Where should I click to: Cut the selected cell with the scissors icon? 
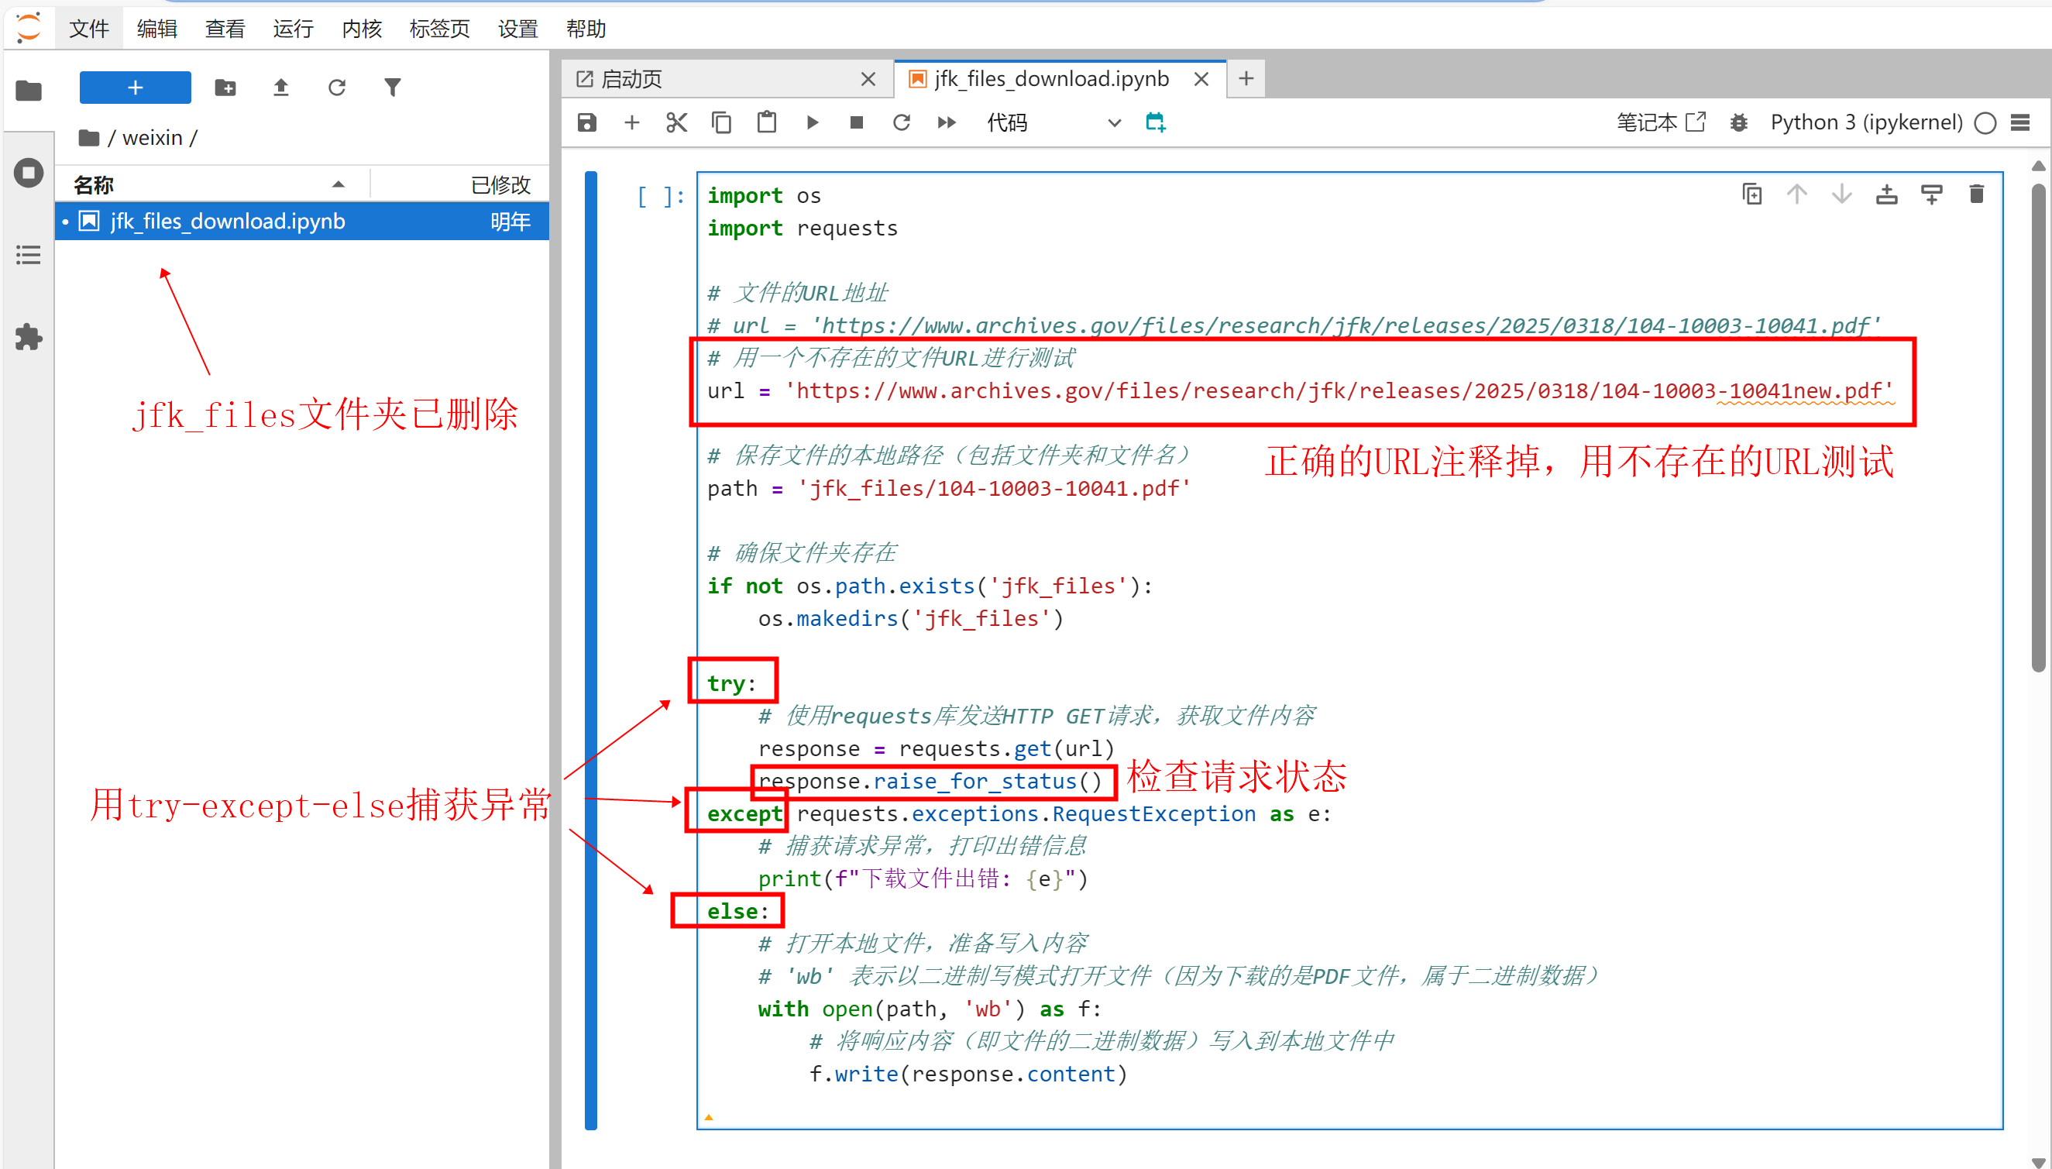point(676,122)
